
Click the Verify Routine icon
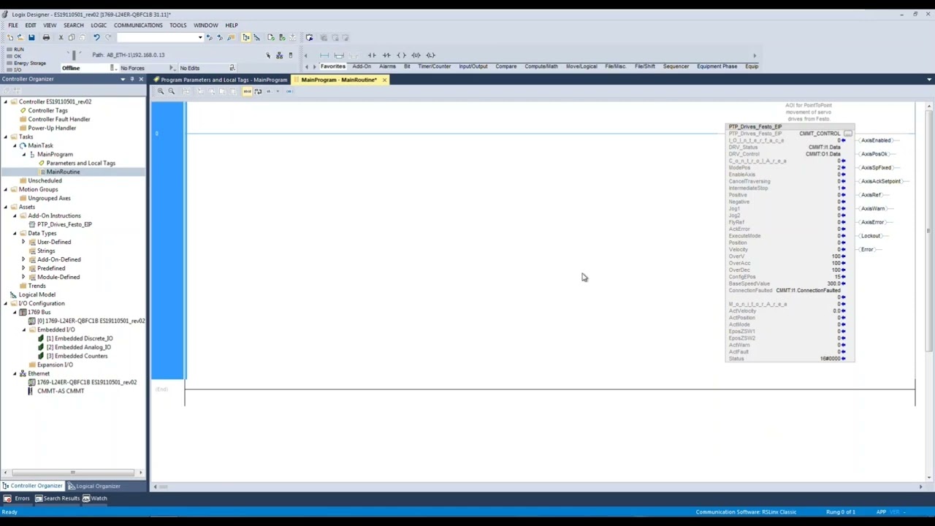271,37
